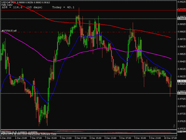Viewport: 186px width, 140px height.
Task: Click the '7 Dec 23:00' time label
Action: pyautogui.click(x=66, y=138)
